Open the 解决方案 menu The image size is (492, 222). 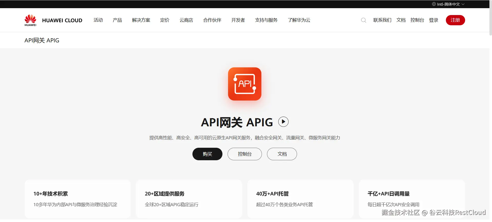tap(141, 20)
